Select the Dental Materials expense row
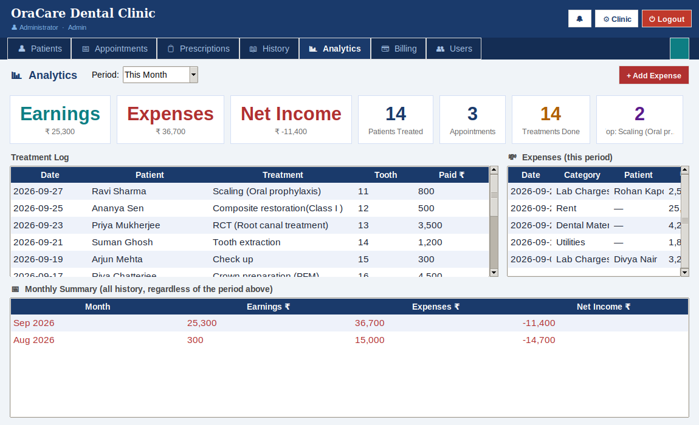Image resolution: width=699 pixels, height=425 pixels. 594,225
